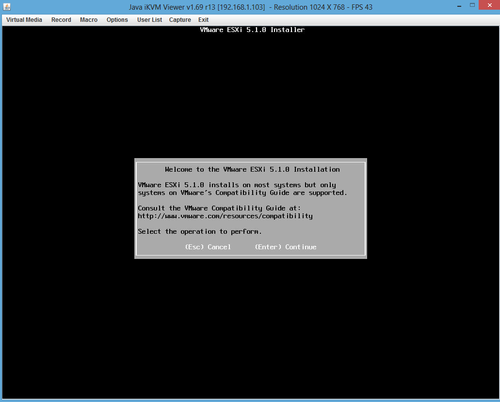Click (Enter) Continue in installer dialog
Screen dimensions: 500x402
pyautogui.click(x=286, y=247)
